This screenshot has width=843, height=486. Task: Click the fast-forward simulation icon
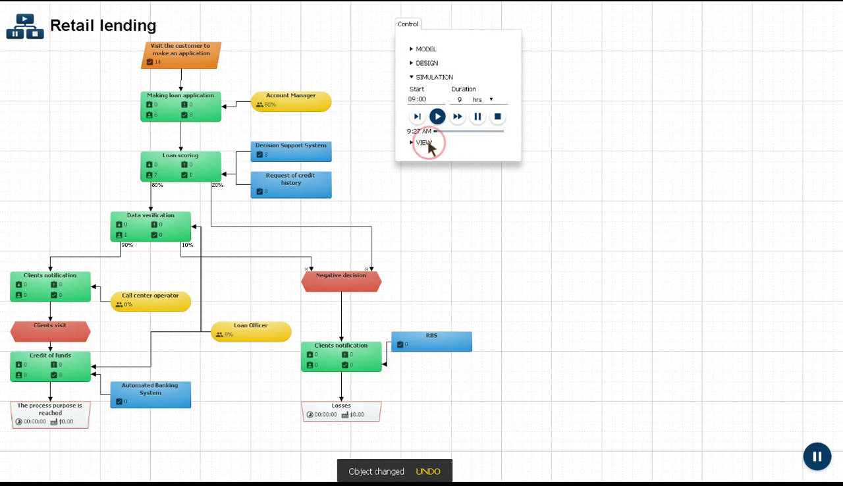click(x=458, y=116)
